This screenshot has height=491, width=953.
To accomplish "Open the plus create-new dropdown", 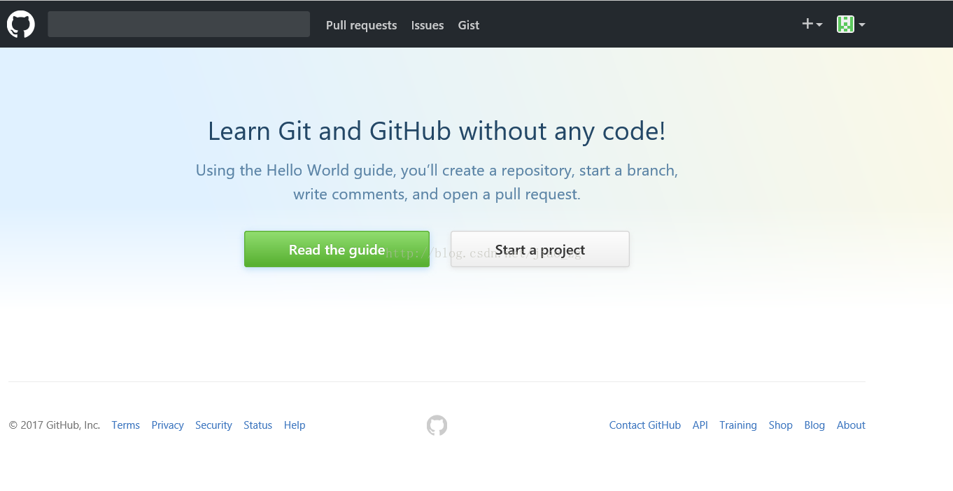I will click(x=812, y=24).
